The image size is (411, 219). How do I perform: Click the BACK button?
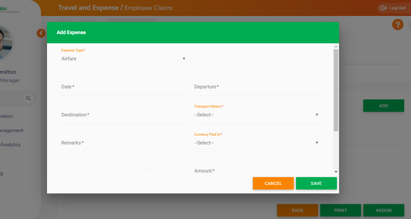297,210
